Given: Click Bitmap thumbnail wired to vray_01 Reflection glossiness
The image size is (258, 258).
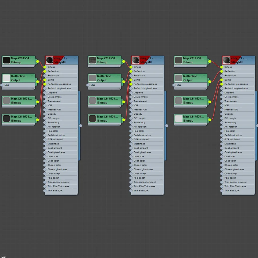Looking at the screenshot, I should 6,118.
